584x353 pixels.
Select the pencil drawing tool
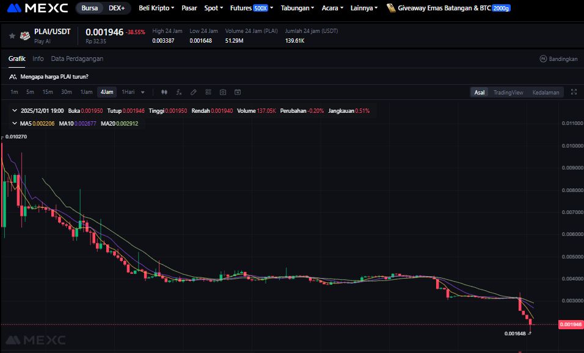pos(193,92)
